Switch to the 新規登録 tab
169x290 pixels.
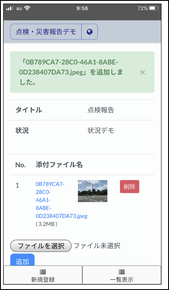[43, 275]
